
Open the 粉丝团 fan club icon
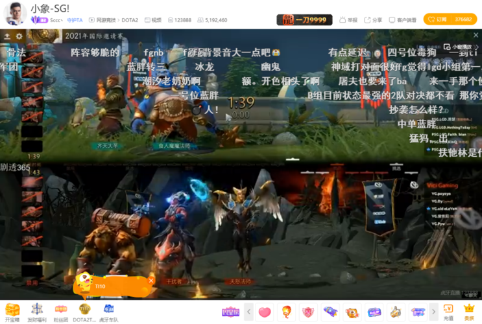(61, 312)
